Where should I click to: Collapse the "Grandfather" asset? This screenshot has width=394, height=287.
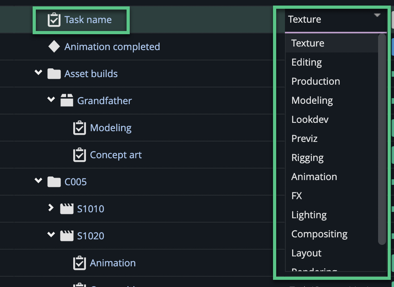51,100
